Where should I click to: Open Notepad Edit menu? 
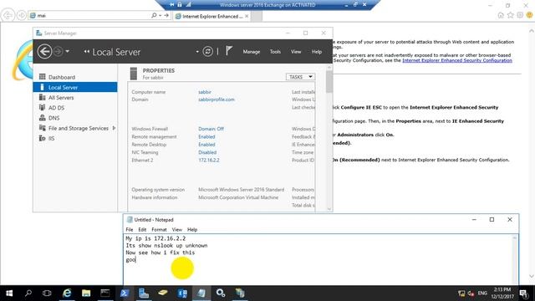click(142, 230)
